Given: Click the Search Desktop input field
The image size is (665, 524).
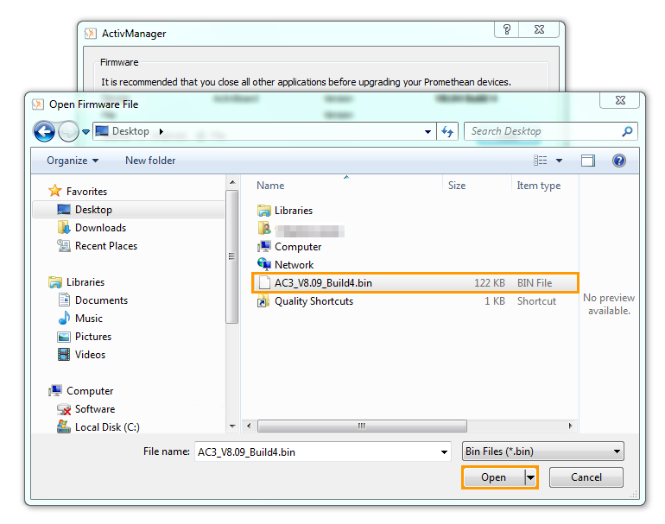Looking at the screenshot, I should (542, 131).
